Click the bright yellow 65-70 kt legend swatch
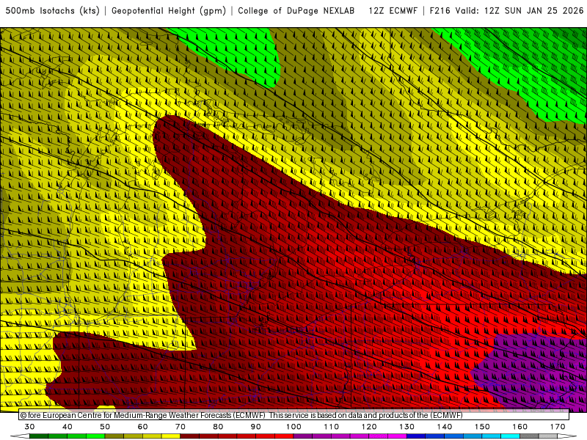The image size is (587, 440). (171, 437)
